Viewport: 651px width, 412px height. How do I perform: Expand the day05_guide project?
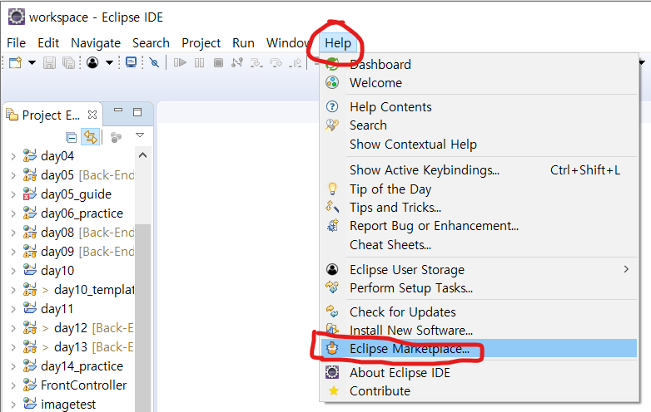[13, 194]
